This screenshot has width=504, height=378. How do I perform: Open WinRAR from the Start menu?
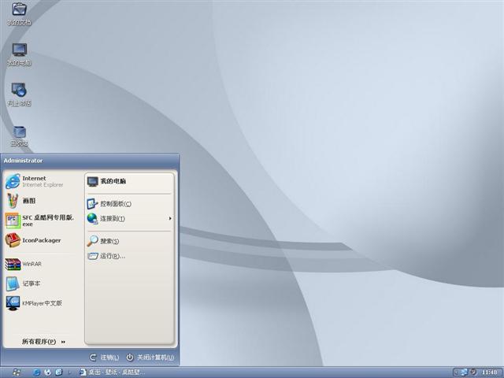pyautogui.click(x=43, y=264)
